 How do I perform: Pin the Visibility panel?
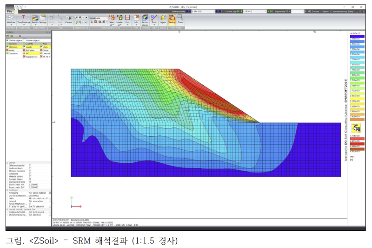[x=47, y=32]
